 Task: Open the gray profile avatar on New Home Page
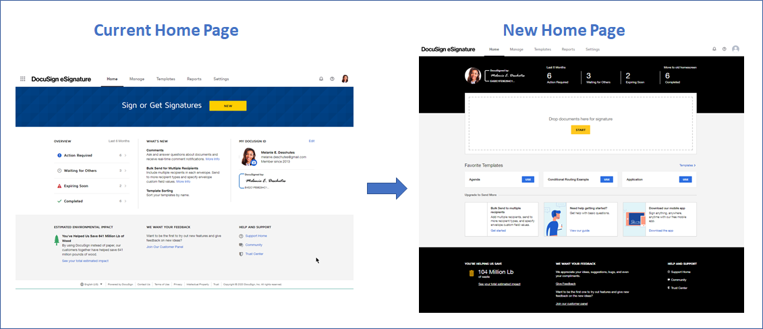click(x=736, y=49)
